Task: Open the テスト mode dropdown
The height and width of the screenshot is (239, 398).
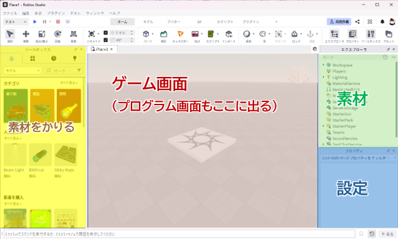Action: tap(15, 22)
